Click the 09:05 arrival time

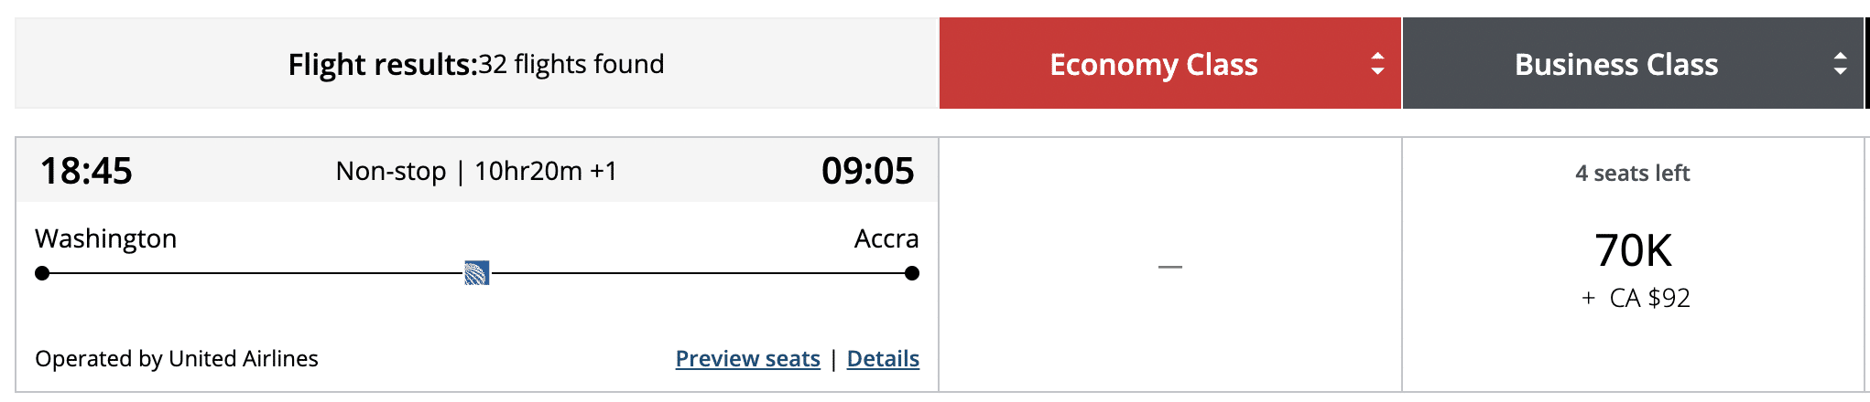coord(867,171)
